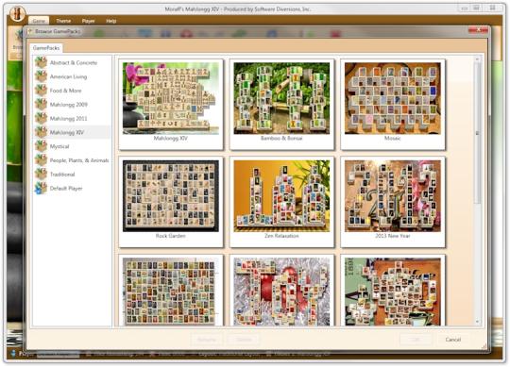This screenshot has width=510, height=367.
Task: Click the Mystical folder icon
Action: (x=41, y=146)
